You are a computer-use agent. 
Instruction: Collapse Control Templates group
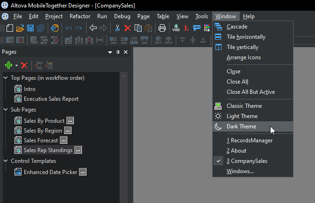pos(6,161)
